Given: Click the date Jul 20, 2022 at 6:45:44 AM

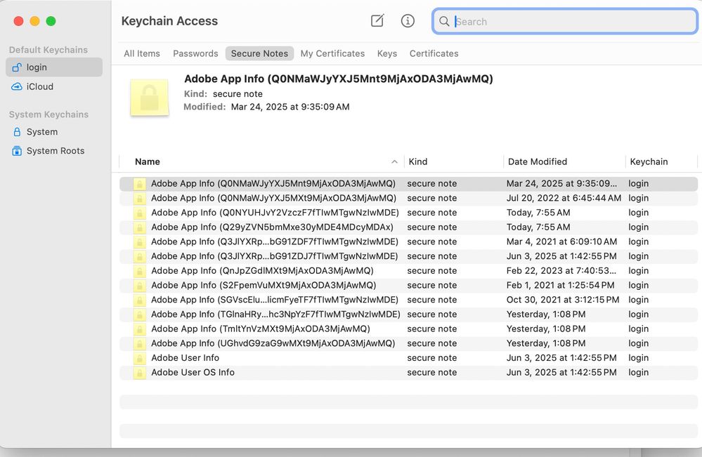Looking at the screenshot, I should coord(564,198).
